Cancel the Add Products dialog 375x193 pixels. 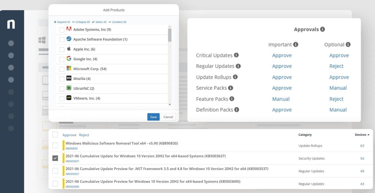(x=168, y=117)
